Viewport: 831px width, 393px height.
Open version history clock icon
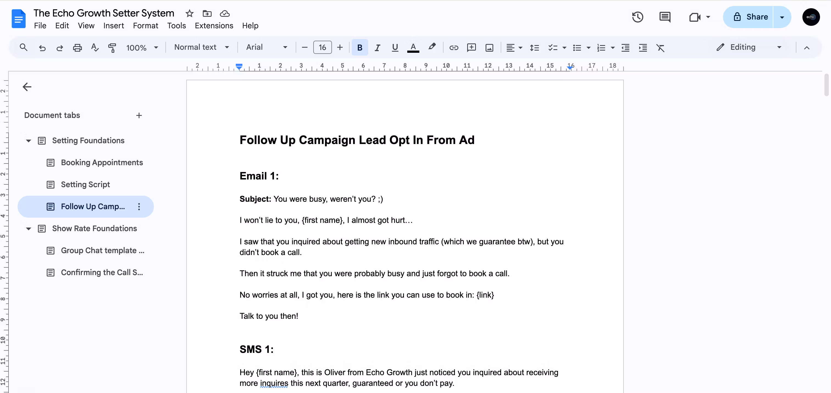(638, 17)
